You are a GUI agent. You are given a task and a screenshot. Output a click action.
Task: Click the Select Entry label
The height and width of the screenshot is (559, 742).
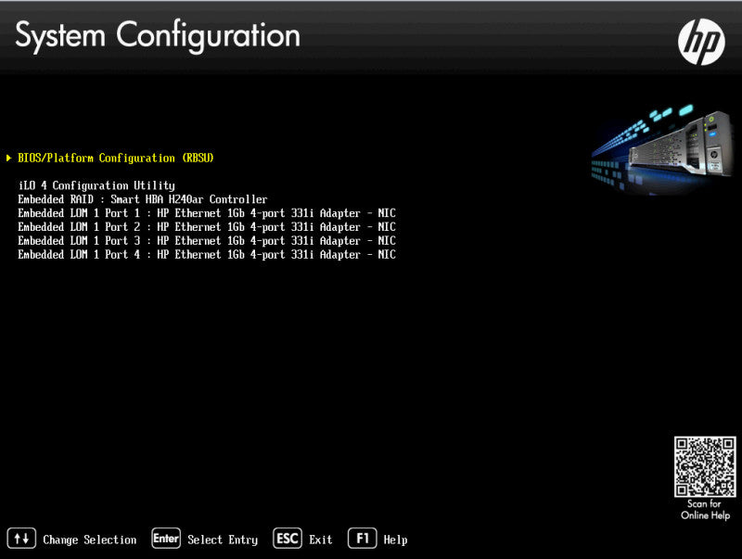223,540
